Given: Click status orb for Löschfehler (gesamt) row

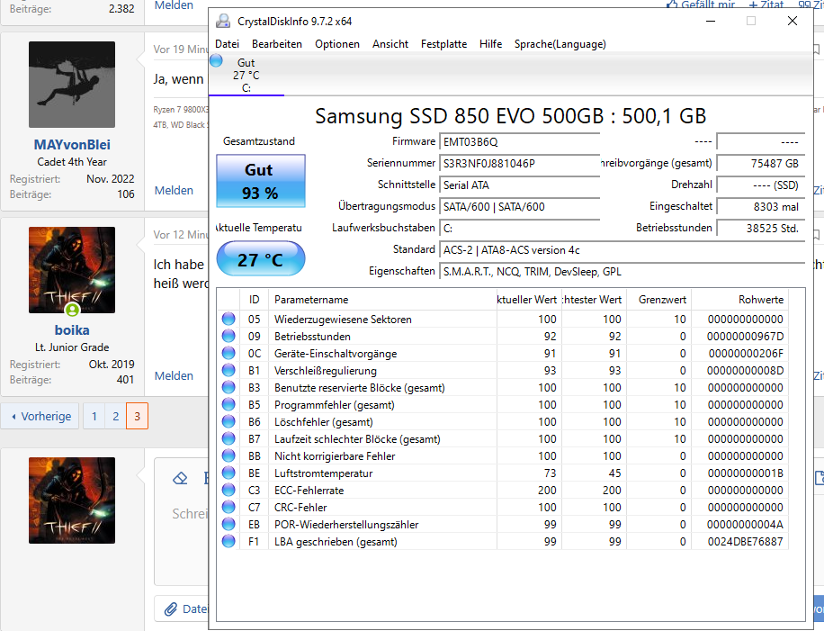Looking at the screenshot, I should [x=228, y=422].
